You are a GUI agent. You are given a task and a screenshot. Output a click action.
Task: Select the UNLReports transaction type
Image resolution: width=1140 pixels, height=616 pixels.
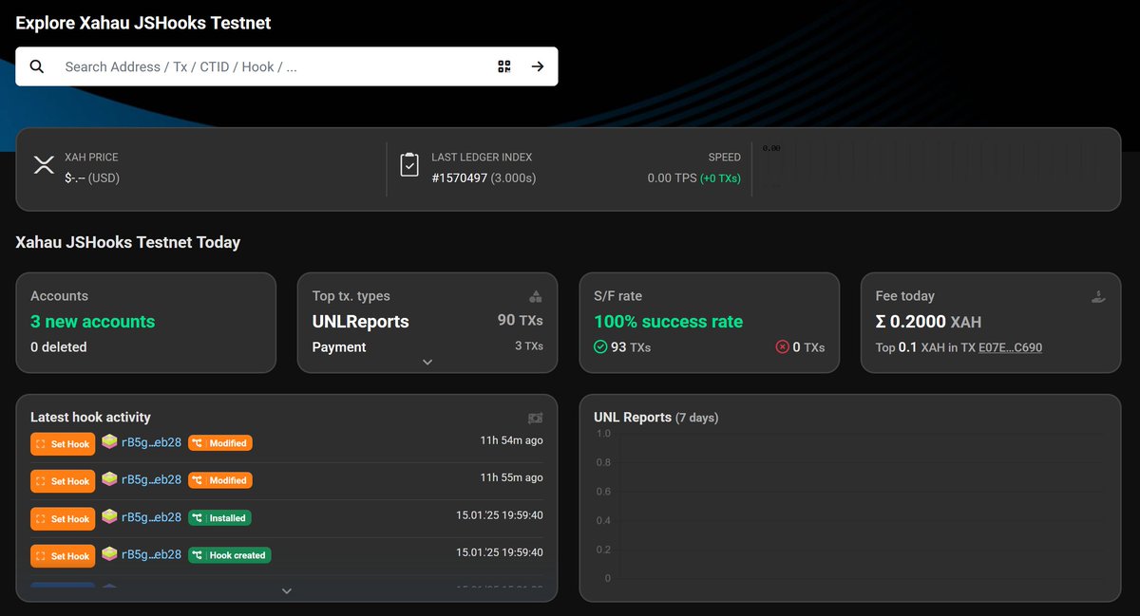click(x=360, y=322)
